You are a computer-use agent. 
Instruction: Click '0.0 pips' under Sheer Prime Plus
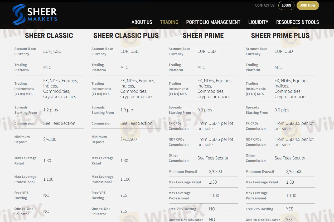pyautogui.click(x=282, y=110)
